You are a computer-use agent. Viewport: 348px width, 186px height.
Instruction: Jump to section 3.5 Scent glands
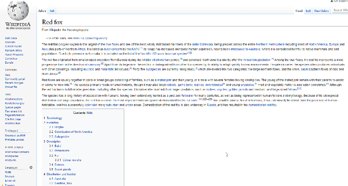click(x=60, y=169)
